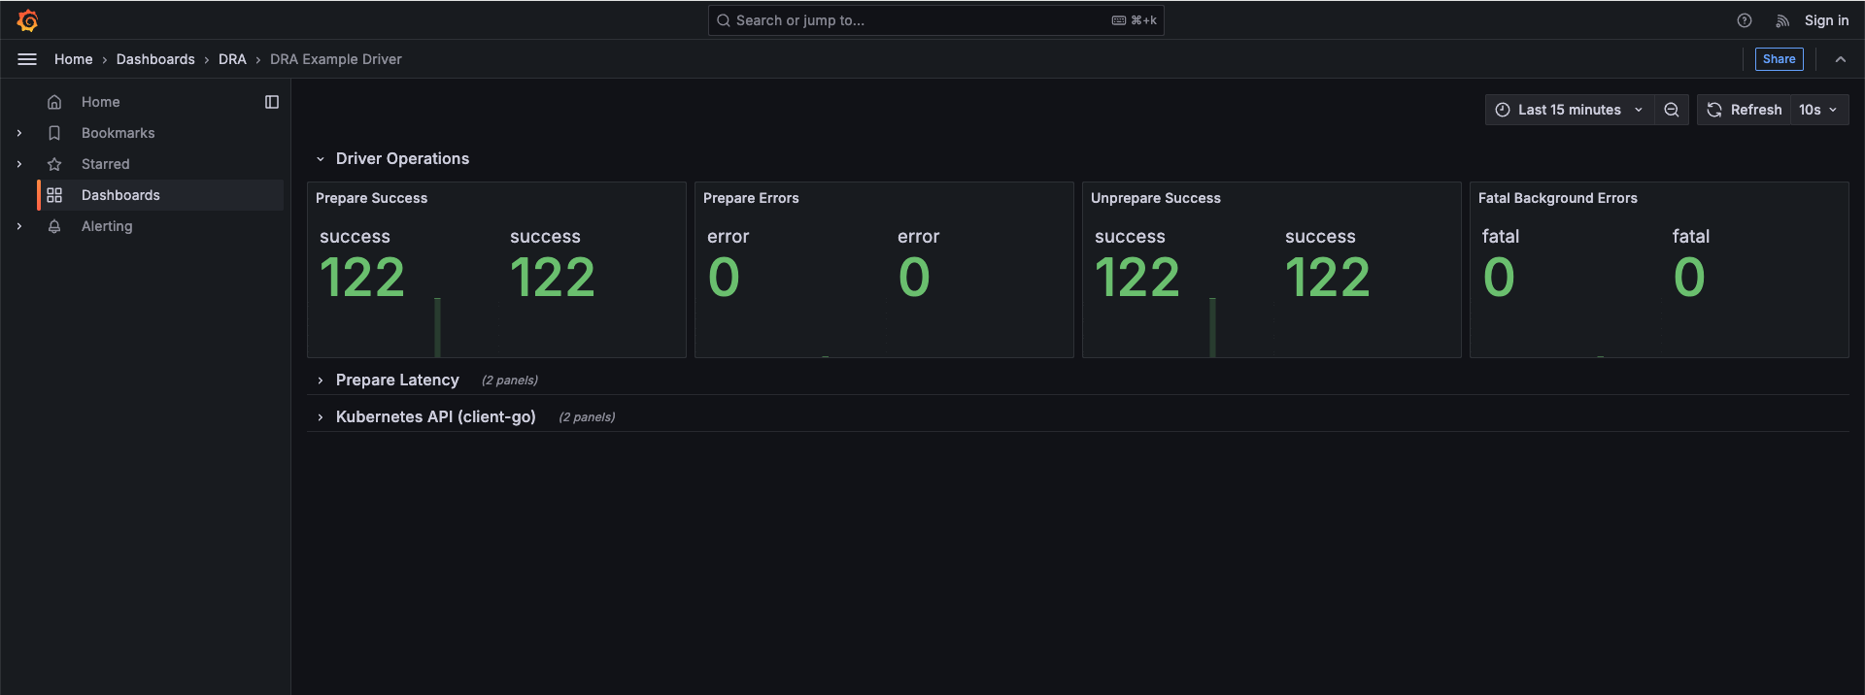Open Dashboards in the sidebar
Screen dimensions: 1865x695
[x=120, y=195]
